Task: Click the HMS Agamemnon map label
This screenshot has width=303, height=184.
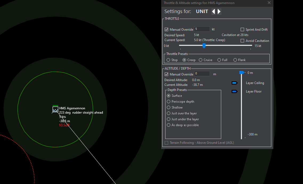Action: coord(72,108)
